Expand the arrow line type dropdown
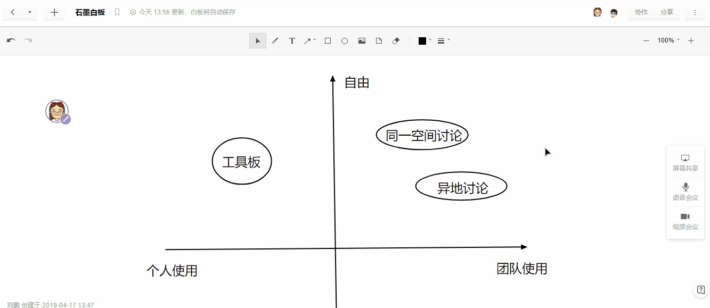Screen dimensions: 710x308 (x=314, y=40)
